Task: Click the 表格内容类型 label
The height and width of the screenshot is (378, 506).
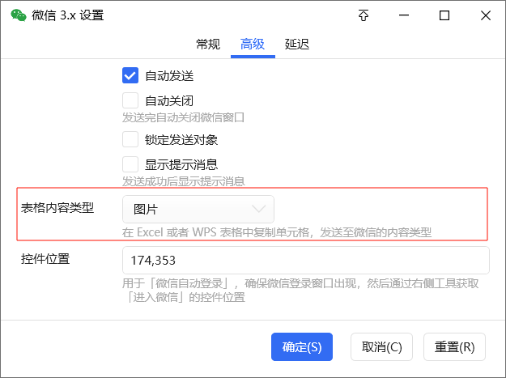Action: tap(57, 208)
